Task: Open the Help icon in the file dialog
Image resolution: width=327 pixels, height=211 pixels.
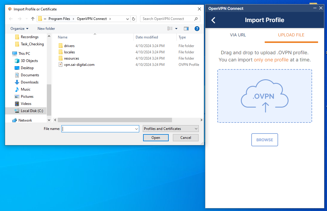Action: 197,28
